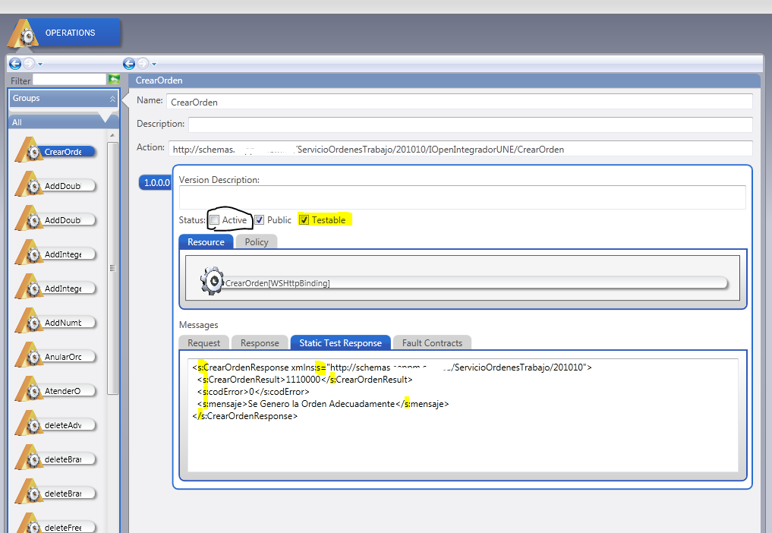Screen dimensions: 772x533
Task: Click the gear icon beside CrearOrden[WSHttpBinding]
Action: (213, 281)
